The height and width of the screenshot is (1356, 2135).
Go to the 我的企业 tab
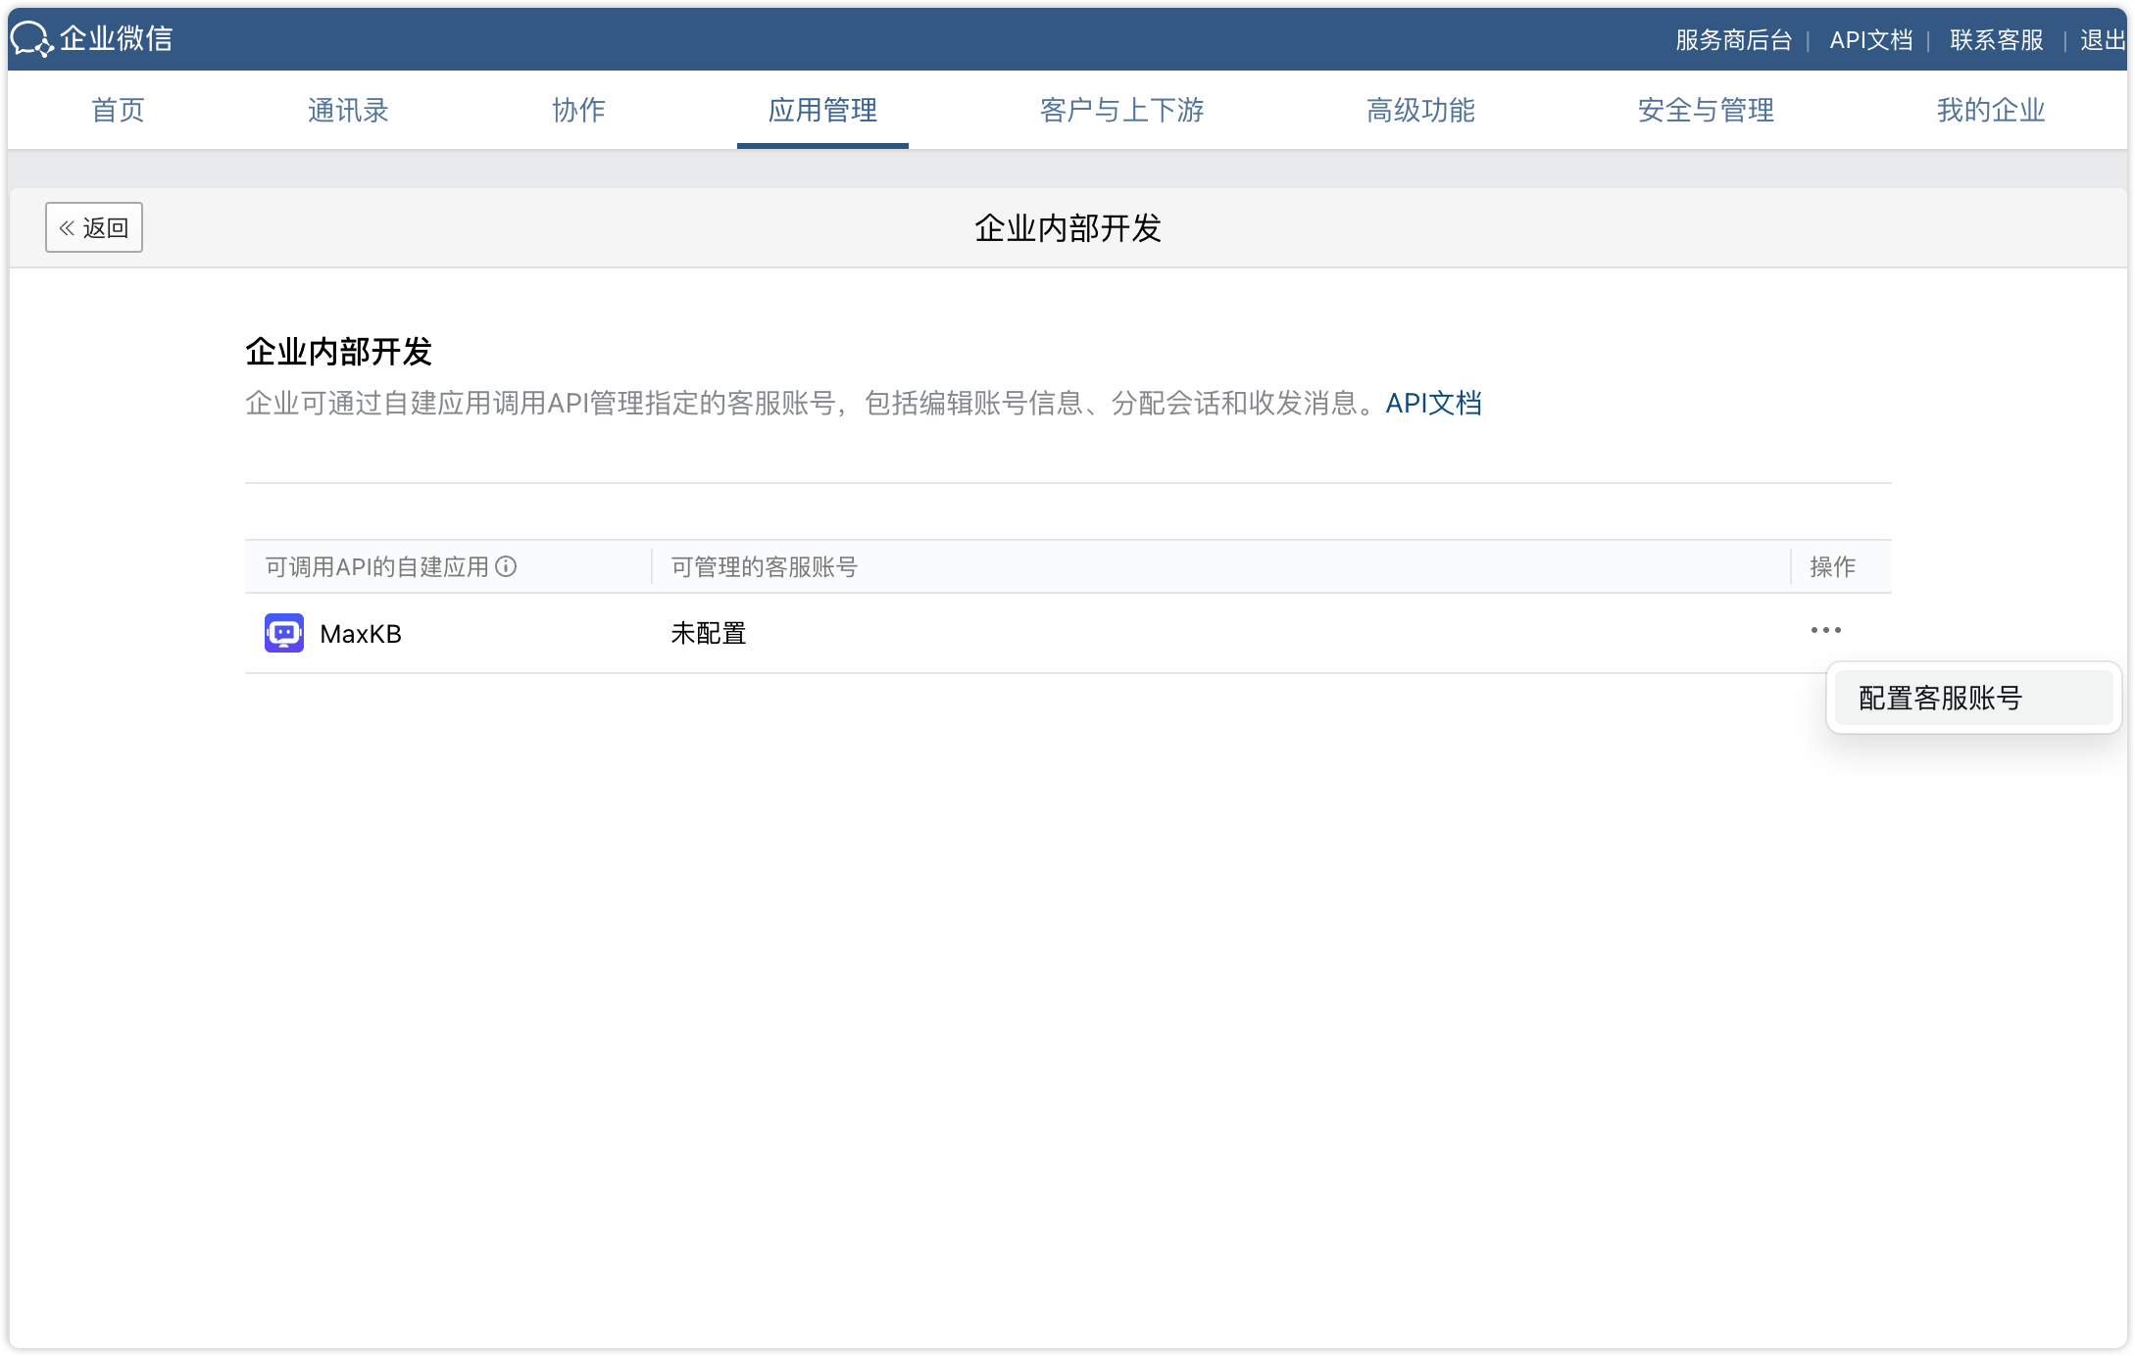1988,110
